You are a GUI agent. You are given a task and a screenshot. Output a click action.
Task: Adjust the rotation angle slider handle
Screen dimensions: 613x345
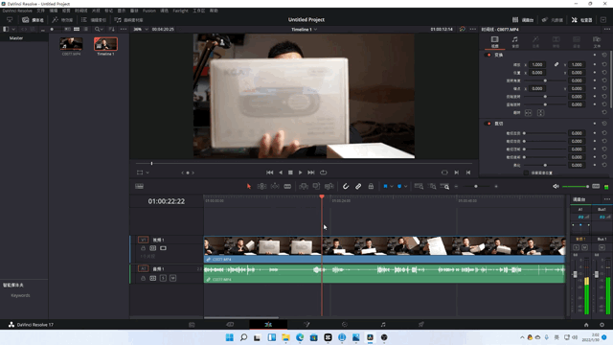(545, 80)
